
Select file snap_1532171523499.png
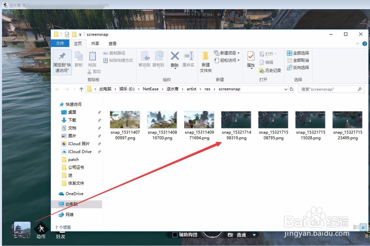tap(347, 126)
